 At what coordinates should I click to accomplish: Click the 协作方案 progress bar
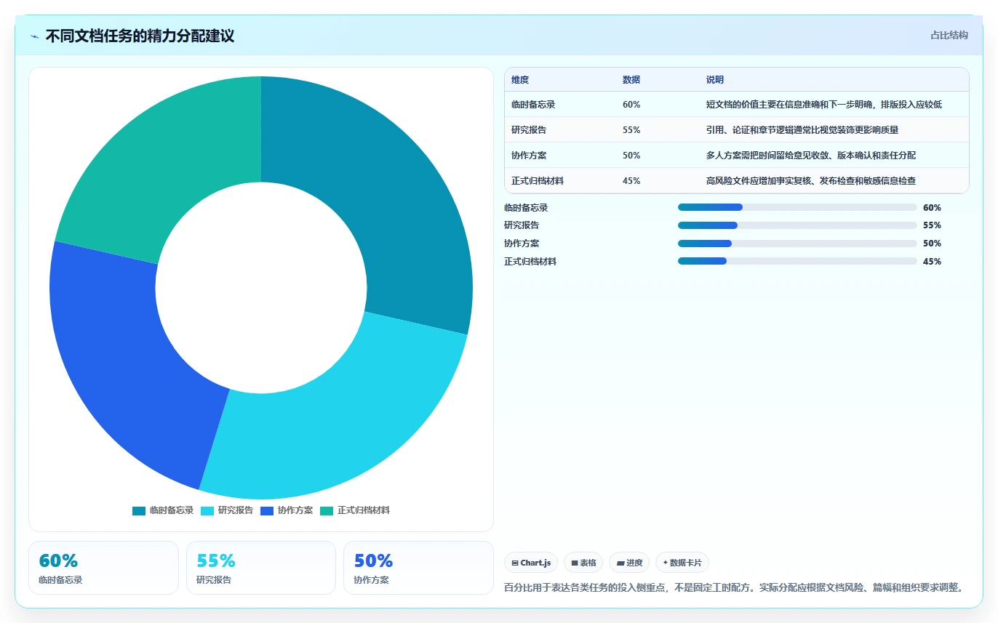tap(797, 244)
